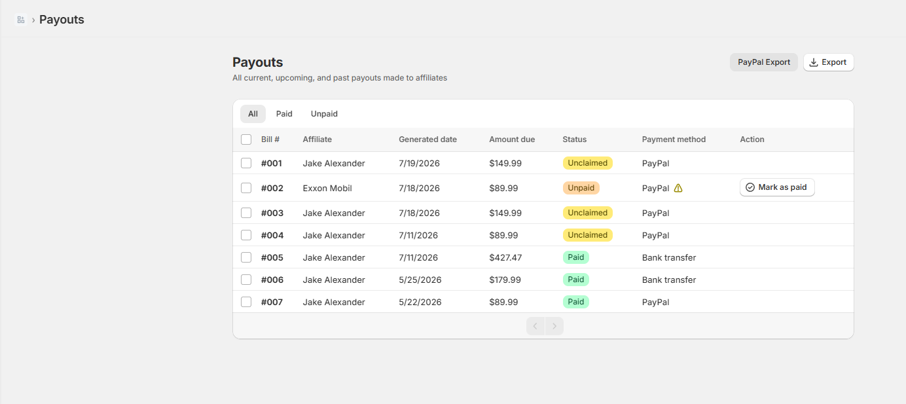906x404 pixels.
Task: Go to the next page with the right arrow
Action: [x=554, y=326]
